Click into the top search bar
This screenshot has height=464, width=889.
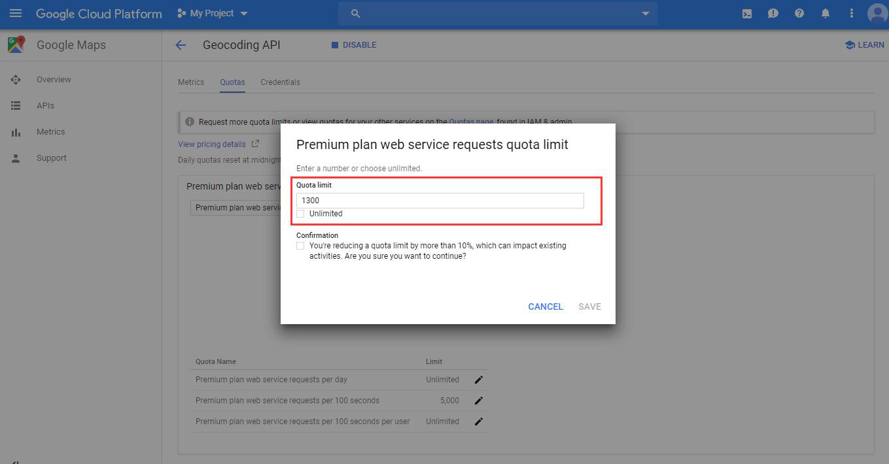pos(498,14)
